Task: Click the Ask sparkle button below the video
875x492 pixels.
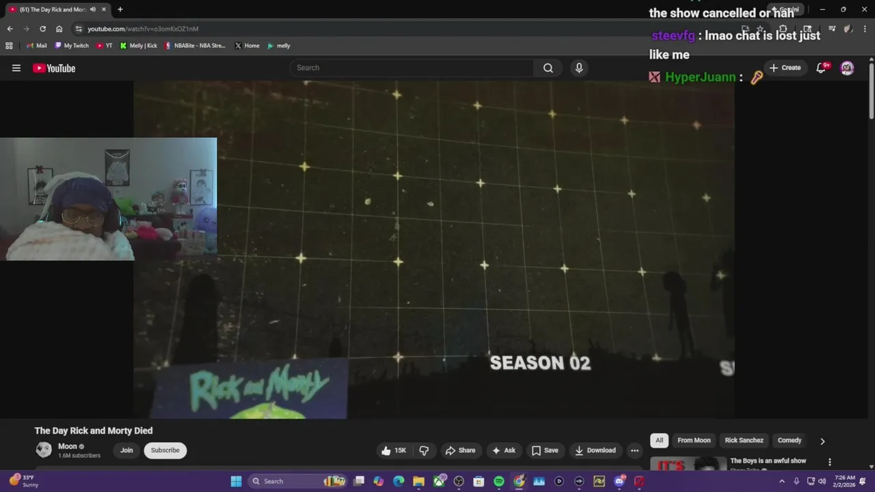Action: click(504, 450)
